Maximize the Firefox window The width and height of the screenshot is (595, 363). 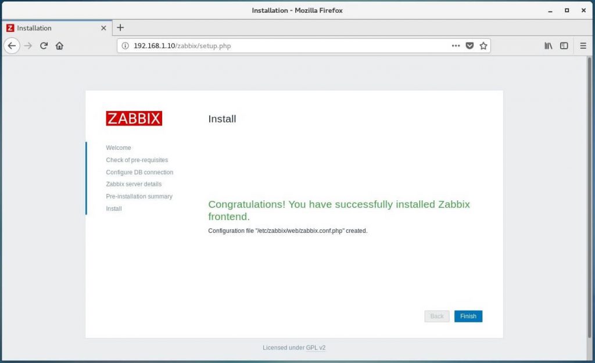(x=567, y=10)
